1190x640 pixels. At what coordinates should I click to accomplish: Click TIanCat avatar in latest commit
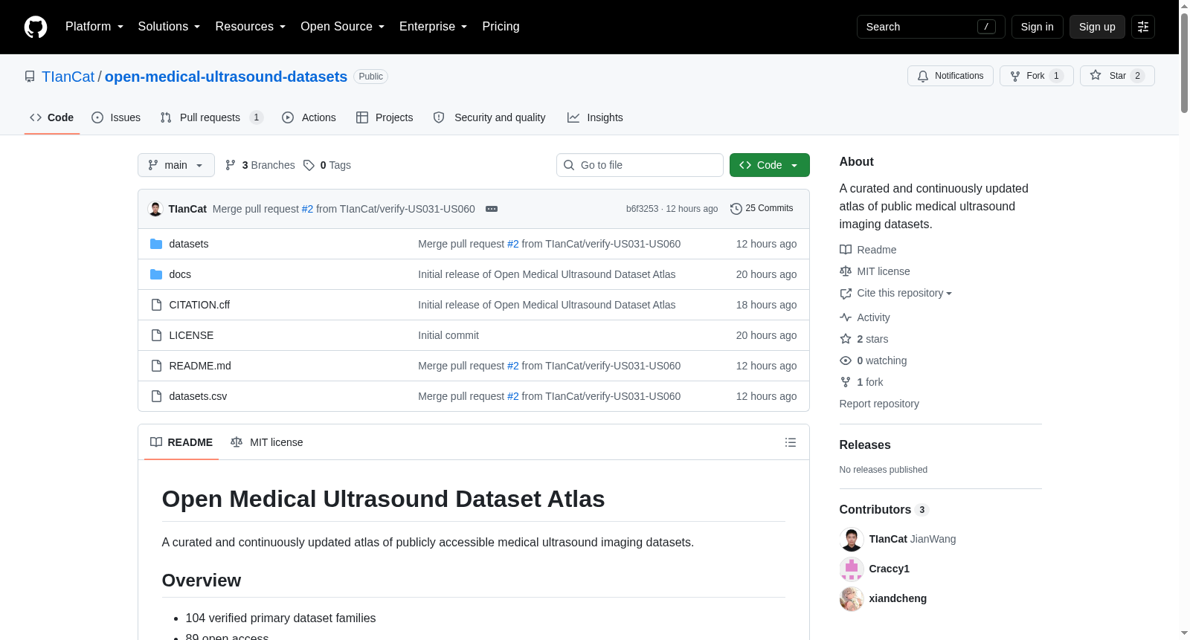(x=155, y=209)
